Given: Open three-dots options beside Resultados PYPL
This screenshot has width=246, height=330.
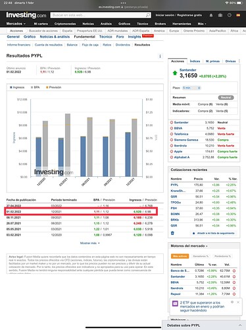Looking at the screenshot, I should pos(160,56).
